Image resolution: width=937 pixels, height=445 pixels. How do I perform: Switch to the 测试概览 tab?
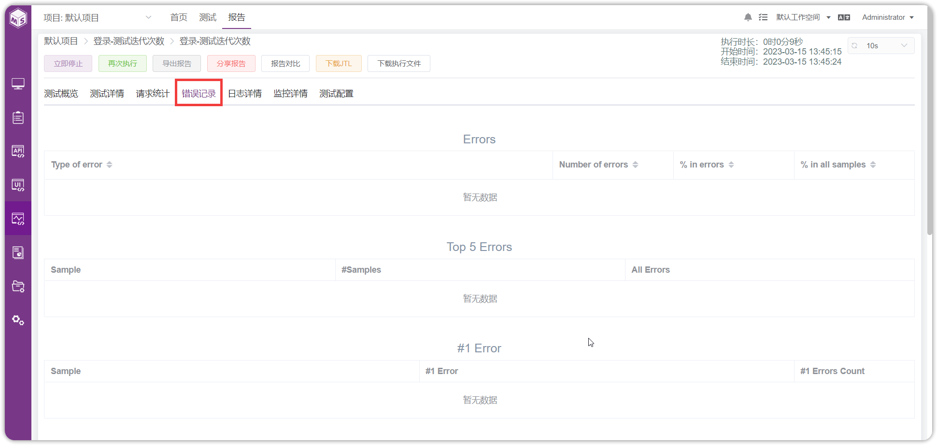61,94
